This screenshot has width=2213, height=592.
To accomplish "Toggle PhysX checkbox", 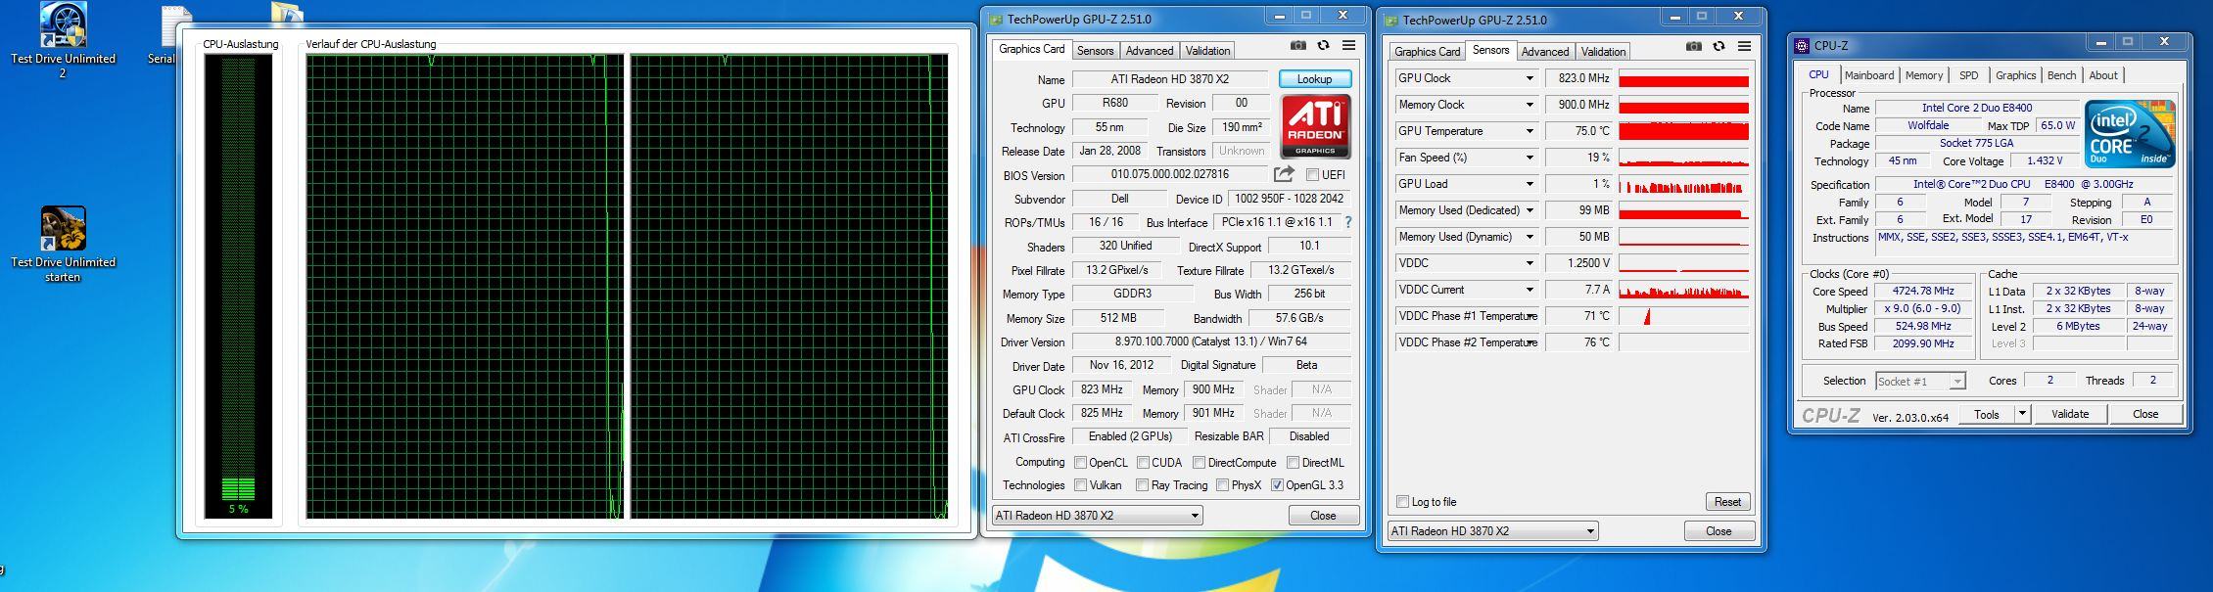I will [x=1222, y=485].
